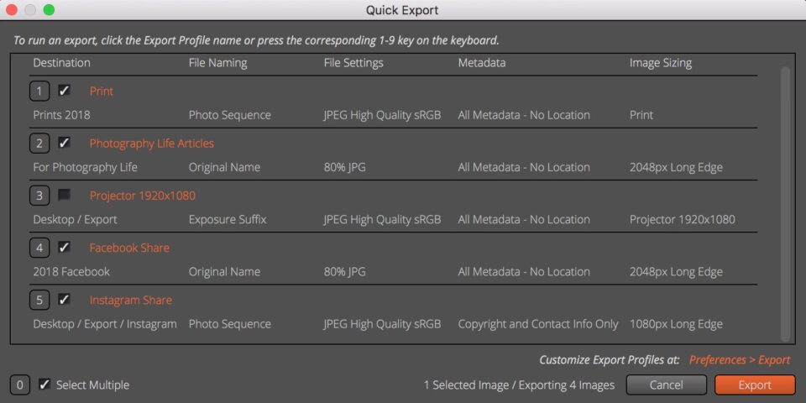806x403 pixels.
Task: Disable the Facebook Share checkbox
Action: coord(65,247)
